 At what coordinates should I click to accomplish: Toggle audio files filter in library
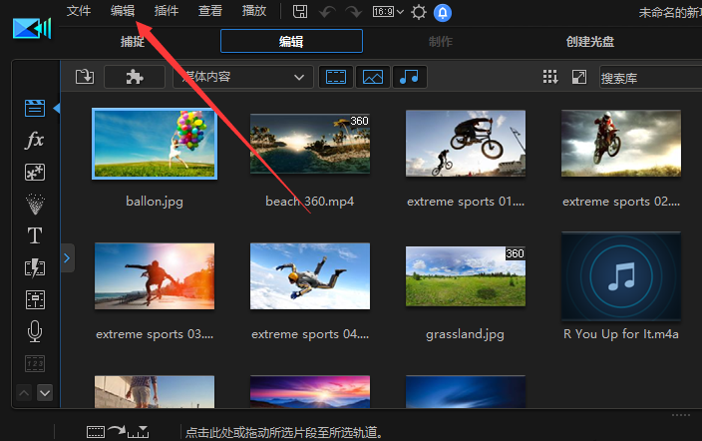pos(409,77)
